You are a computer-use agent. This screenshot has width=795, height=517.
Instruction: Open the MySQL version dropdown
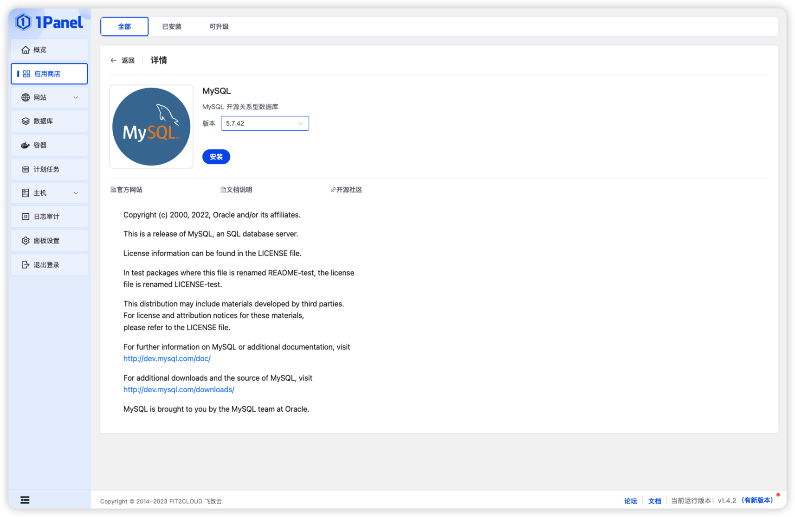[265, 123]
